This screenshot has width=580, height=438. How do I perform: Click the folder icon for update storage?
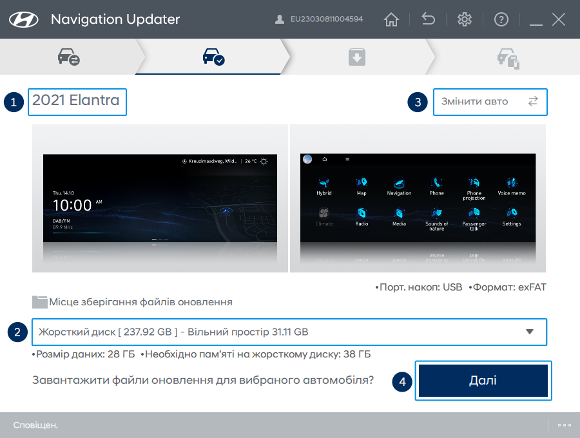39,302
